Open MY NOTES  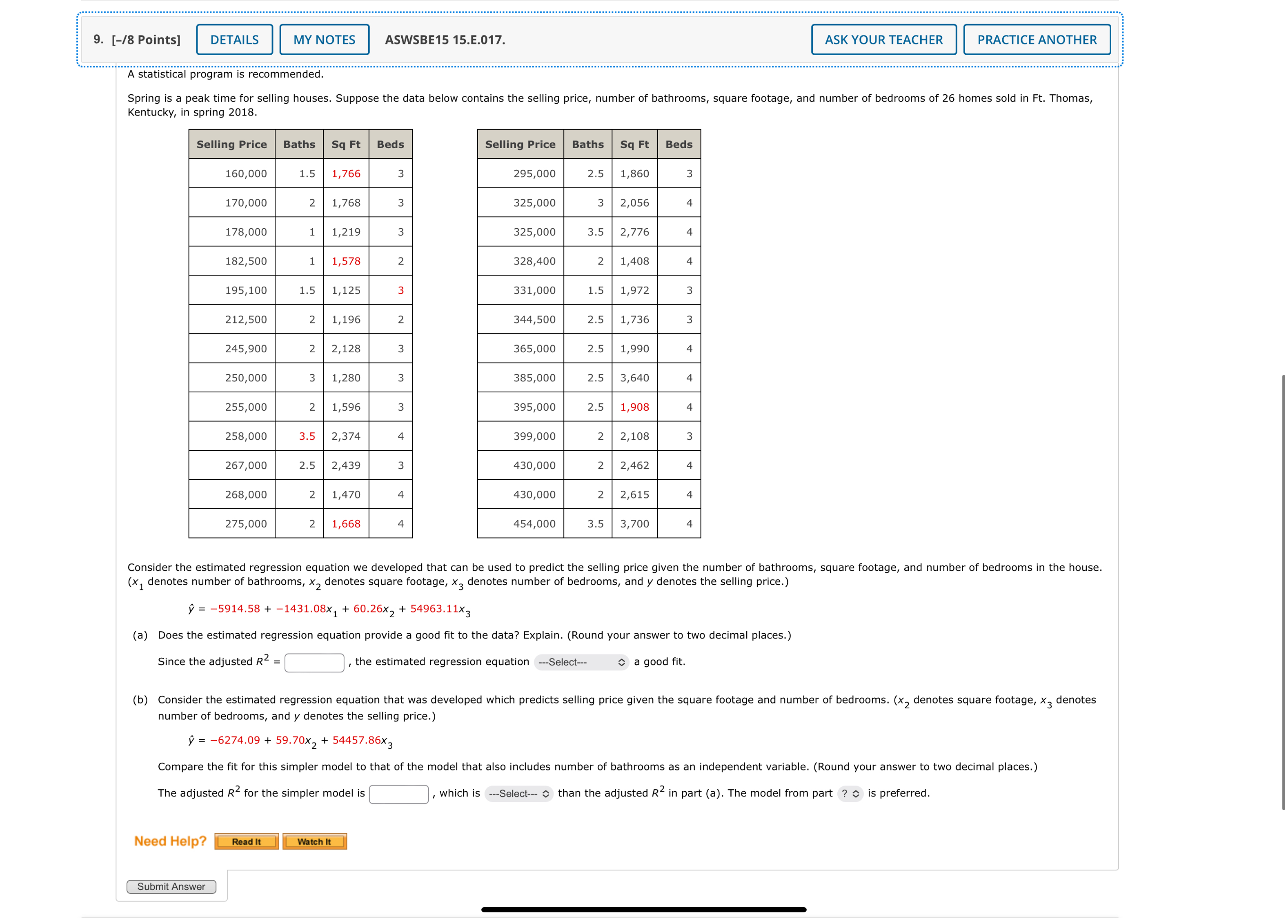[x=324, y=39]
